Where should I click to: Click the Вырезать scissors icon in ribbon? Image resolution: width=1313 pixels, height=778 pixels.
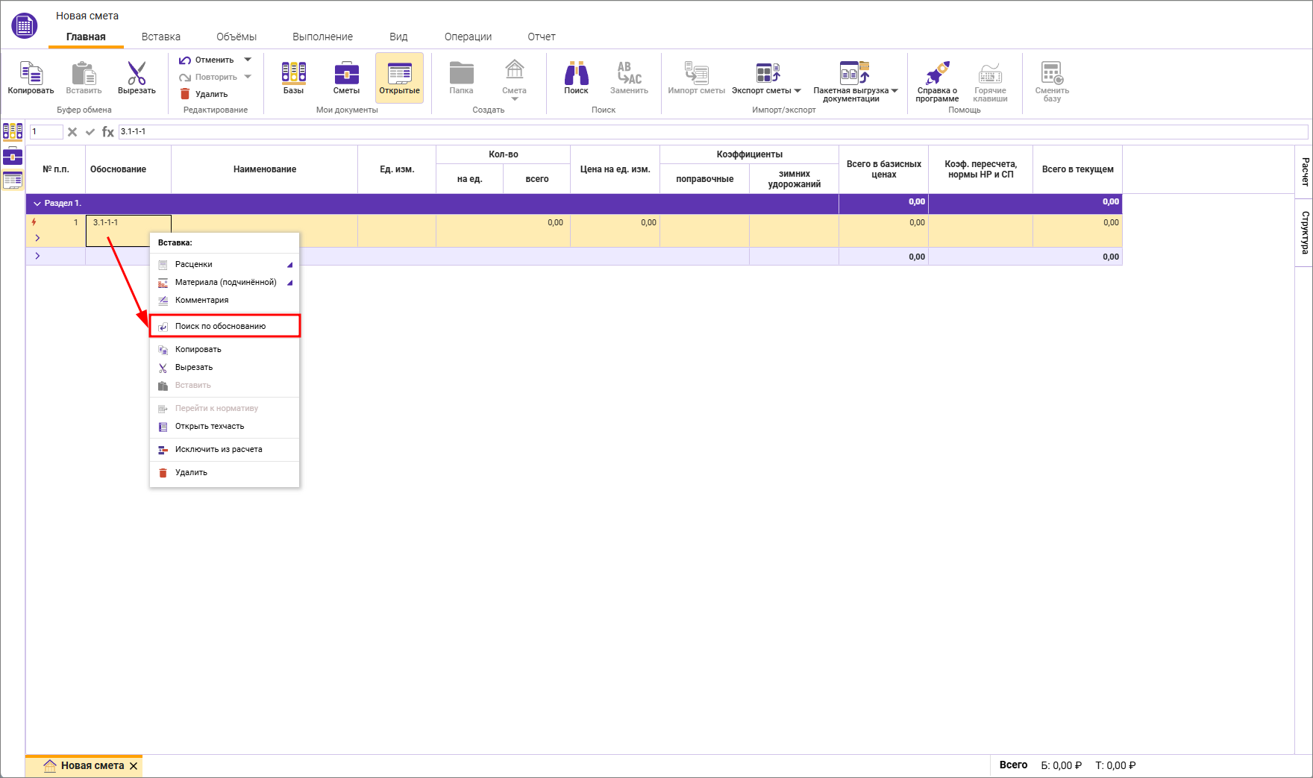[137, 75]
